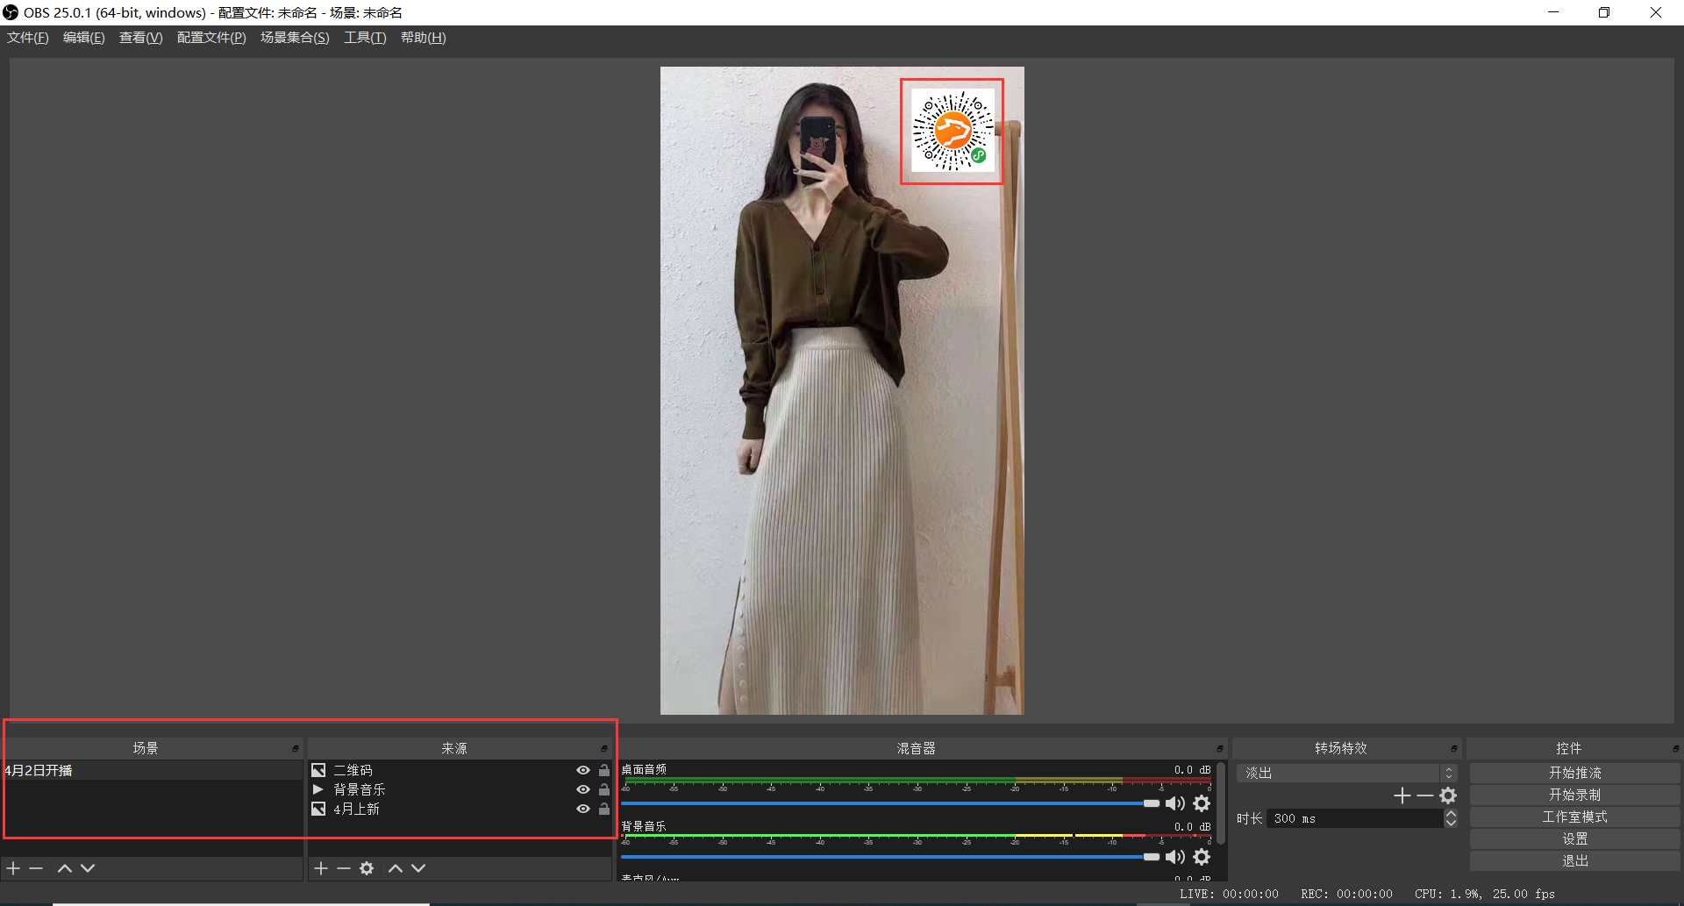
Task: Open the 场景集合(S) menu
Action: (295, 38)
